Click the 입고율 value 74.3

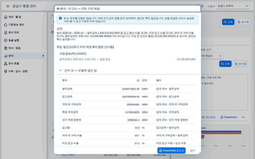(137, 128)
